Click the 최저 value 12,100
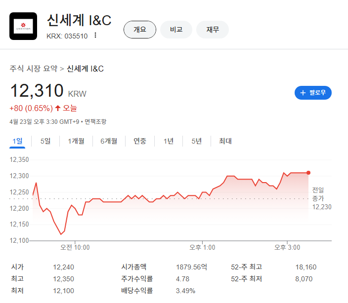Viewport: 348px width, 303px height. [63, 291]
